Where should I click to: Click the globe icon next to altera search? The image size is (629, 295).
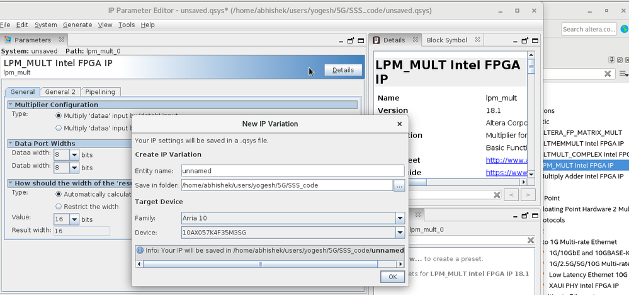625,29
